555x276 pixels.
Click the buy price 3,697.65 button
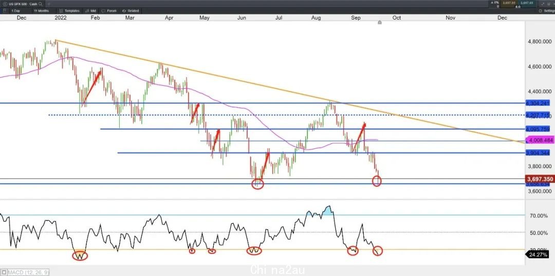pos(527,3)
